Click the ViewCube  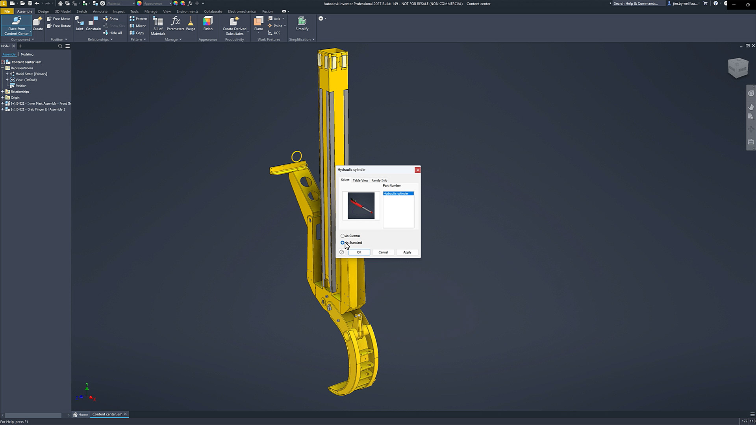738,68
